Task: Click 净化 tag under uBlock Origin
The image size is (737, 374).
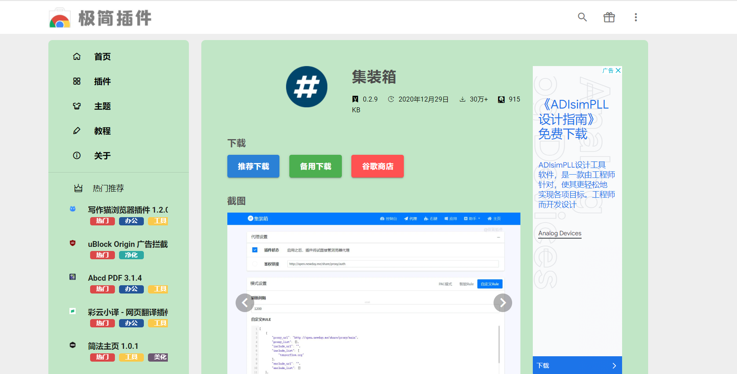Action: pos(131,255)
